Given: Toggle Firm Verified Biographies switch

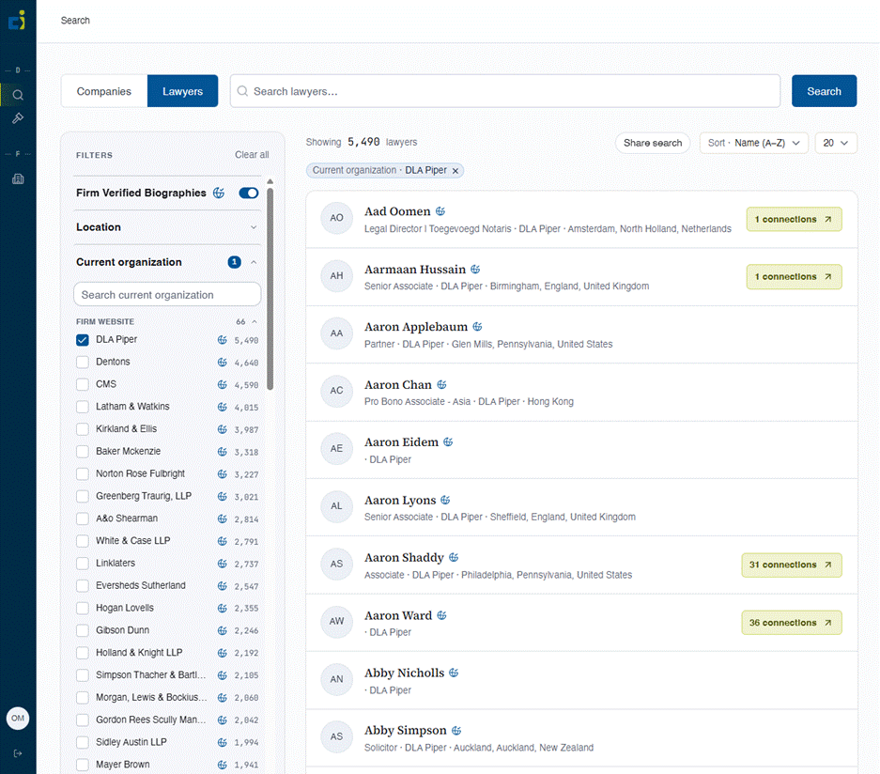Looking at the screenshot, I should (x=249, y=193).
